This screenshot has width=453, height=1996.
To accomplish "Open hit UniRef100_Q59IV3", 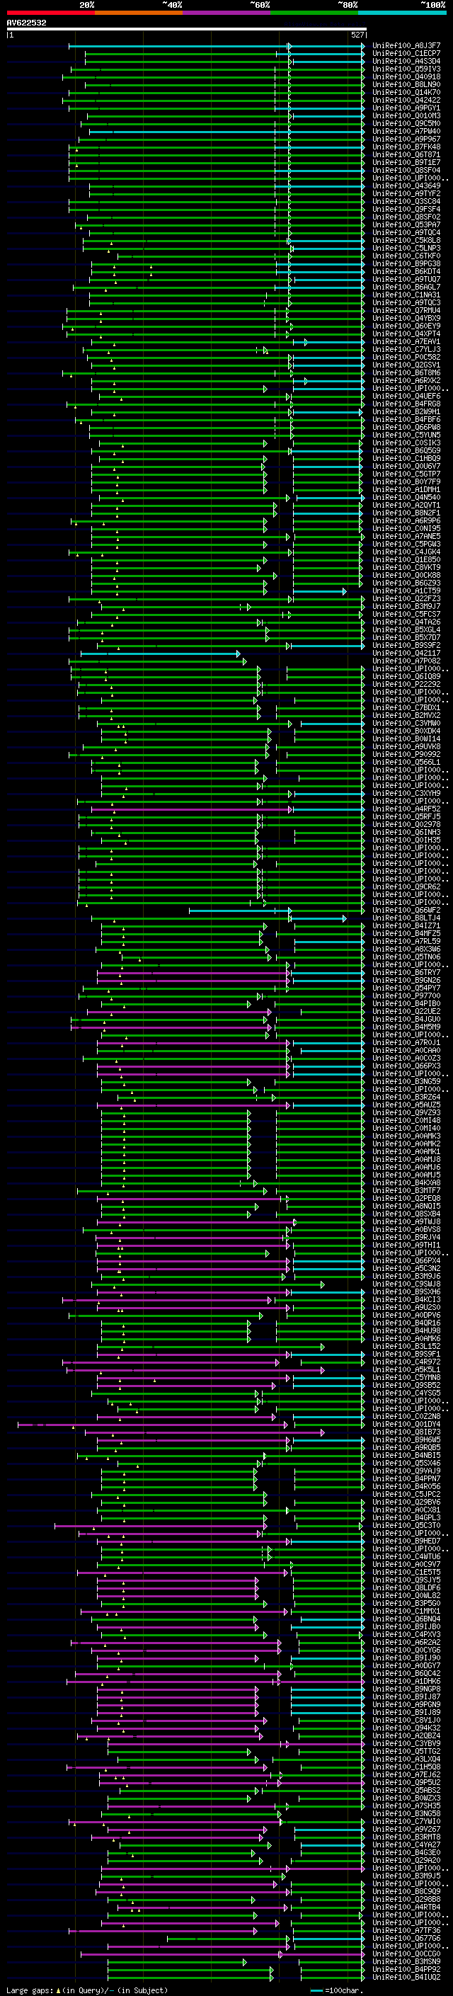I will pos(406,69).
